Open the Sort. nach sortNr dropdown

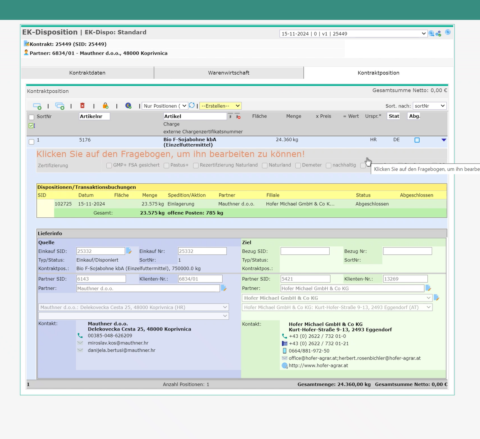(x=429, y=106)
